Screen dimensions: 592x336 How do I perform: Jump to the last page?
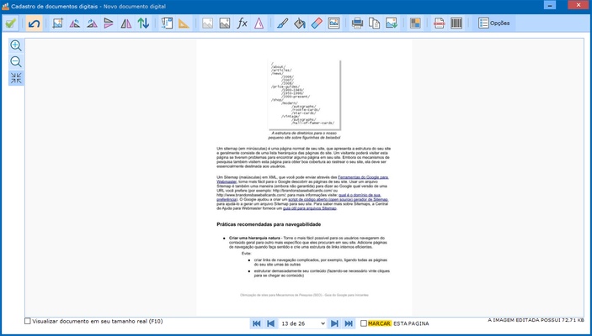[349, 323]
